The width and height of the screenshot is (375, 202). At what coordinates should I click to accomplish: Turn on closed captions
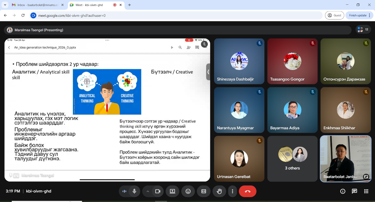pos(204,191)
